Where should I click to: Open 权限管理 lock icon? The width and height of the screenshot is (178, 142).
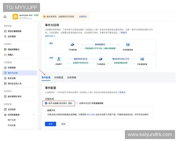[x=5, y=68]
